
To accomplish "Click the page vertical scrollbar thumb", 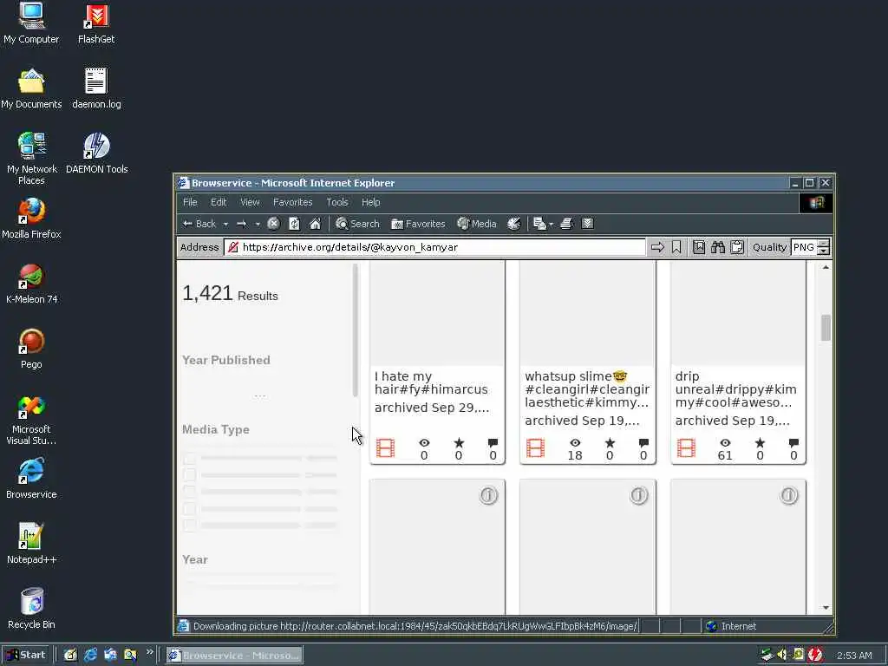I will pos(826,328).
